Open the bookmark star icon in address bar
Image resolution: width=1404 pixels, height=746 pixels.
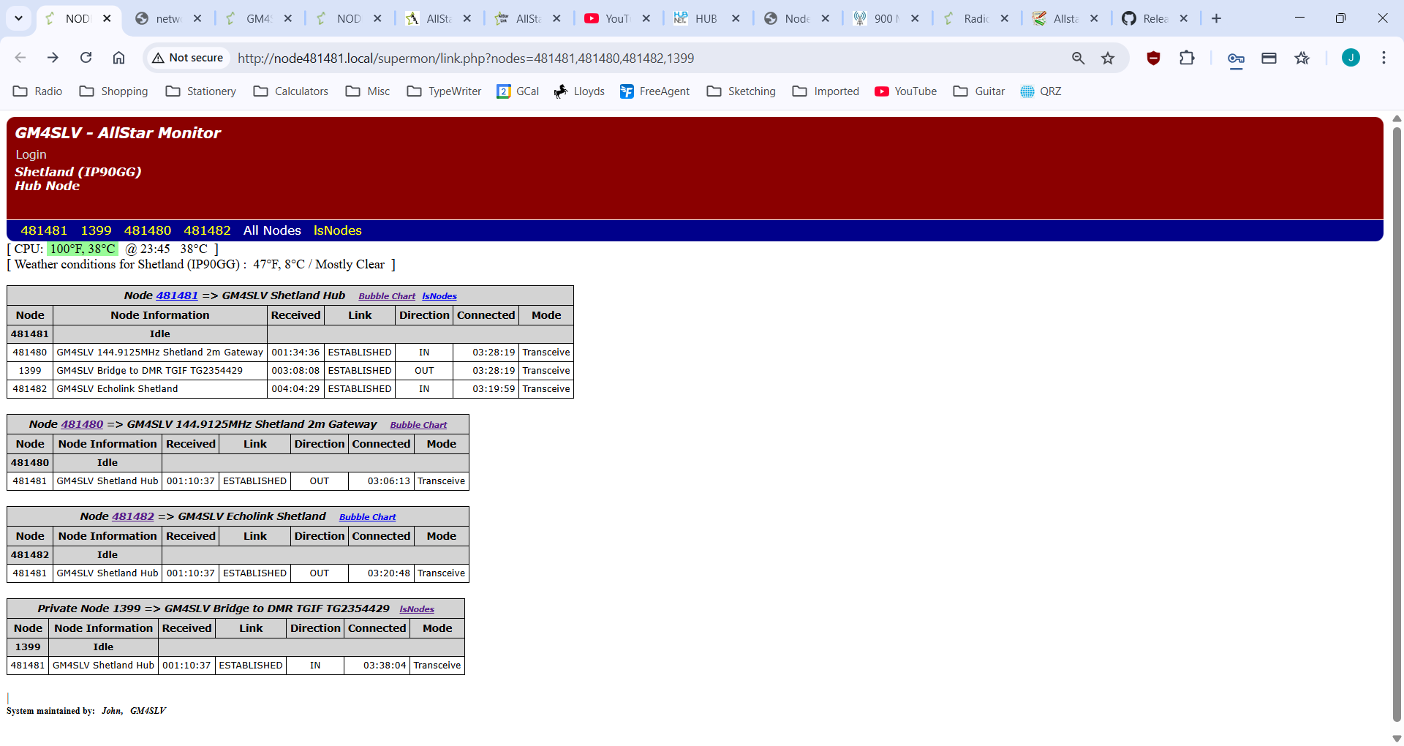pos(1109,58)
